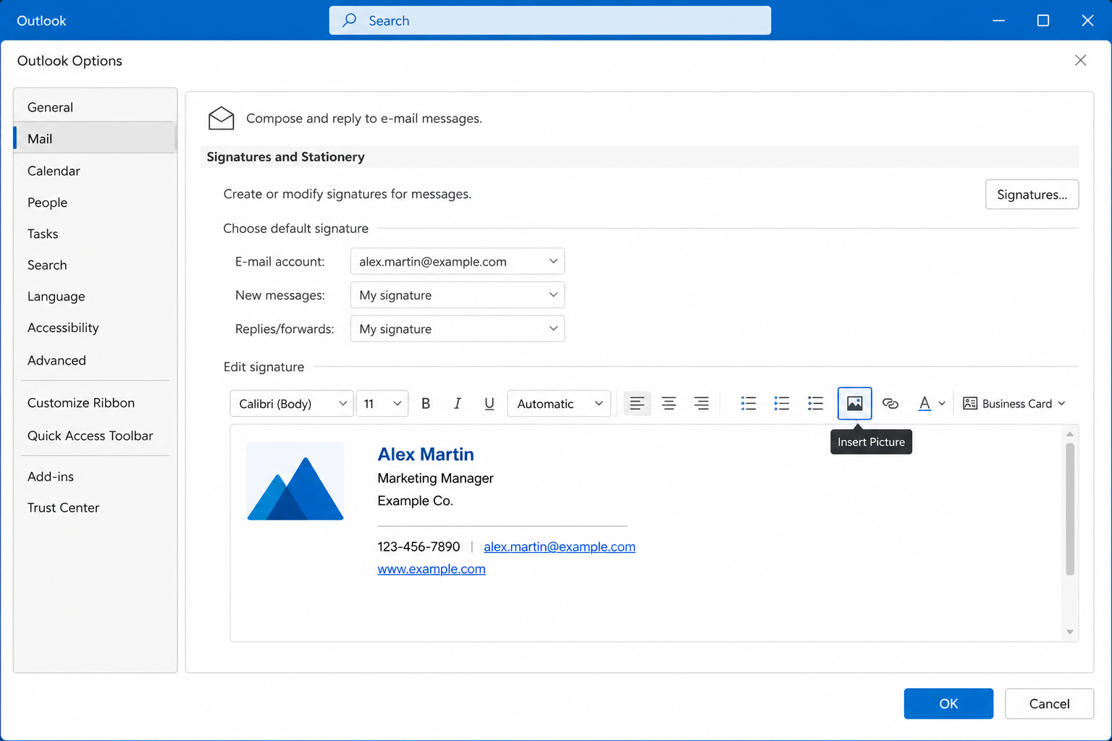The image size is (1112, 741).
Task: Open Quick Access Toolbar options
Action: point(95,436)
